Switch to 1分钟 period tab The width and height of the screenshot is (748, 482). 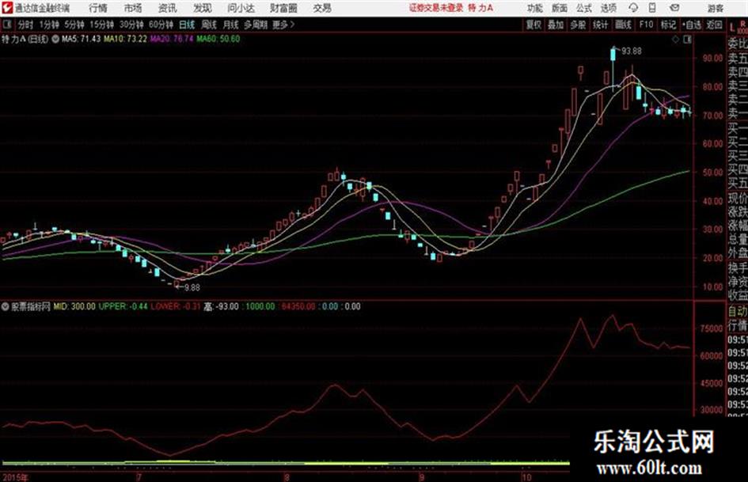click(x=49, y=25)
